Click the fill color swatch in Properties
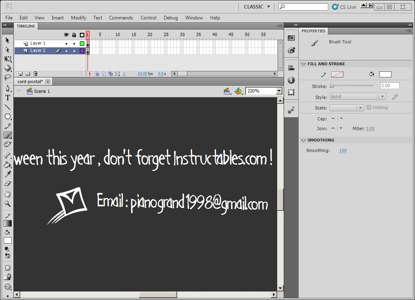 pos(385,75)
